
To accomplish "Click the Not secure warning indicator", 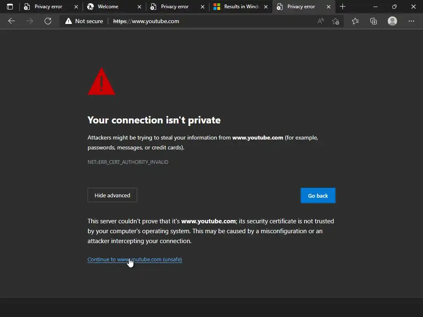I will coord(84,21).
